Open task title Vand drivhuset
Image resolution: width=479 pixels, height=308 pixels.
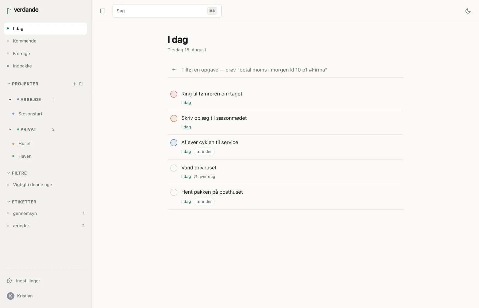click(199, 168)
